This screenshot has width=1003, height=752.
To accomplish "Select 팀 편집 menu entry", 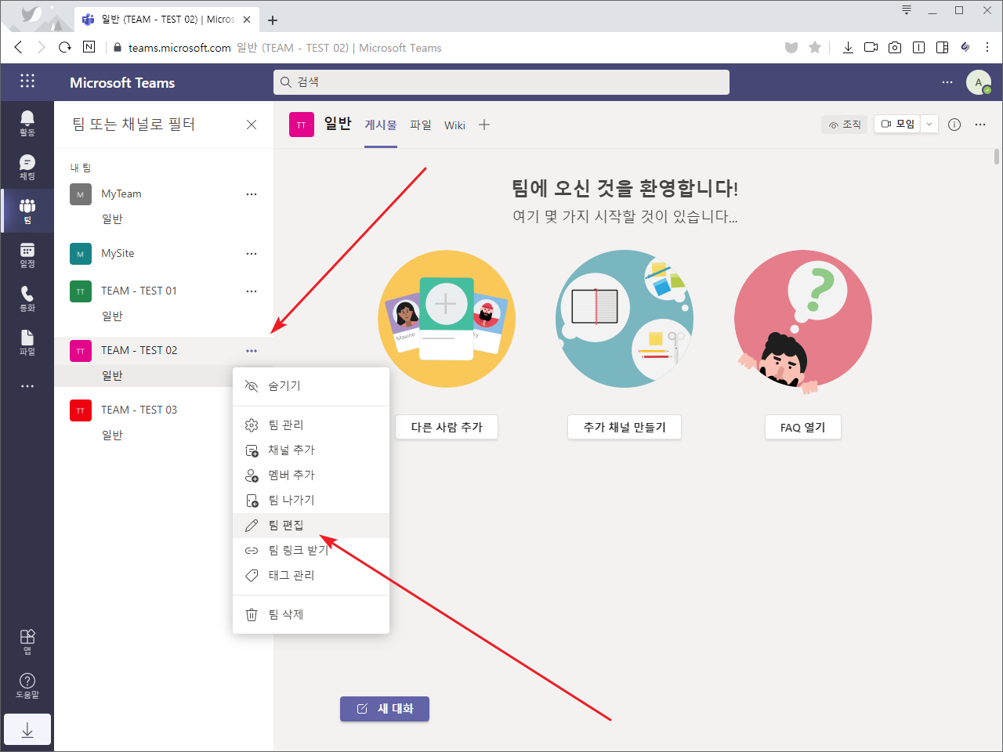I will point(311,525).
